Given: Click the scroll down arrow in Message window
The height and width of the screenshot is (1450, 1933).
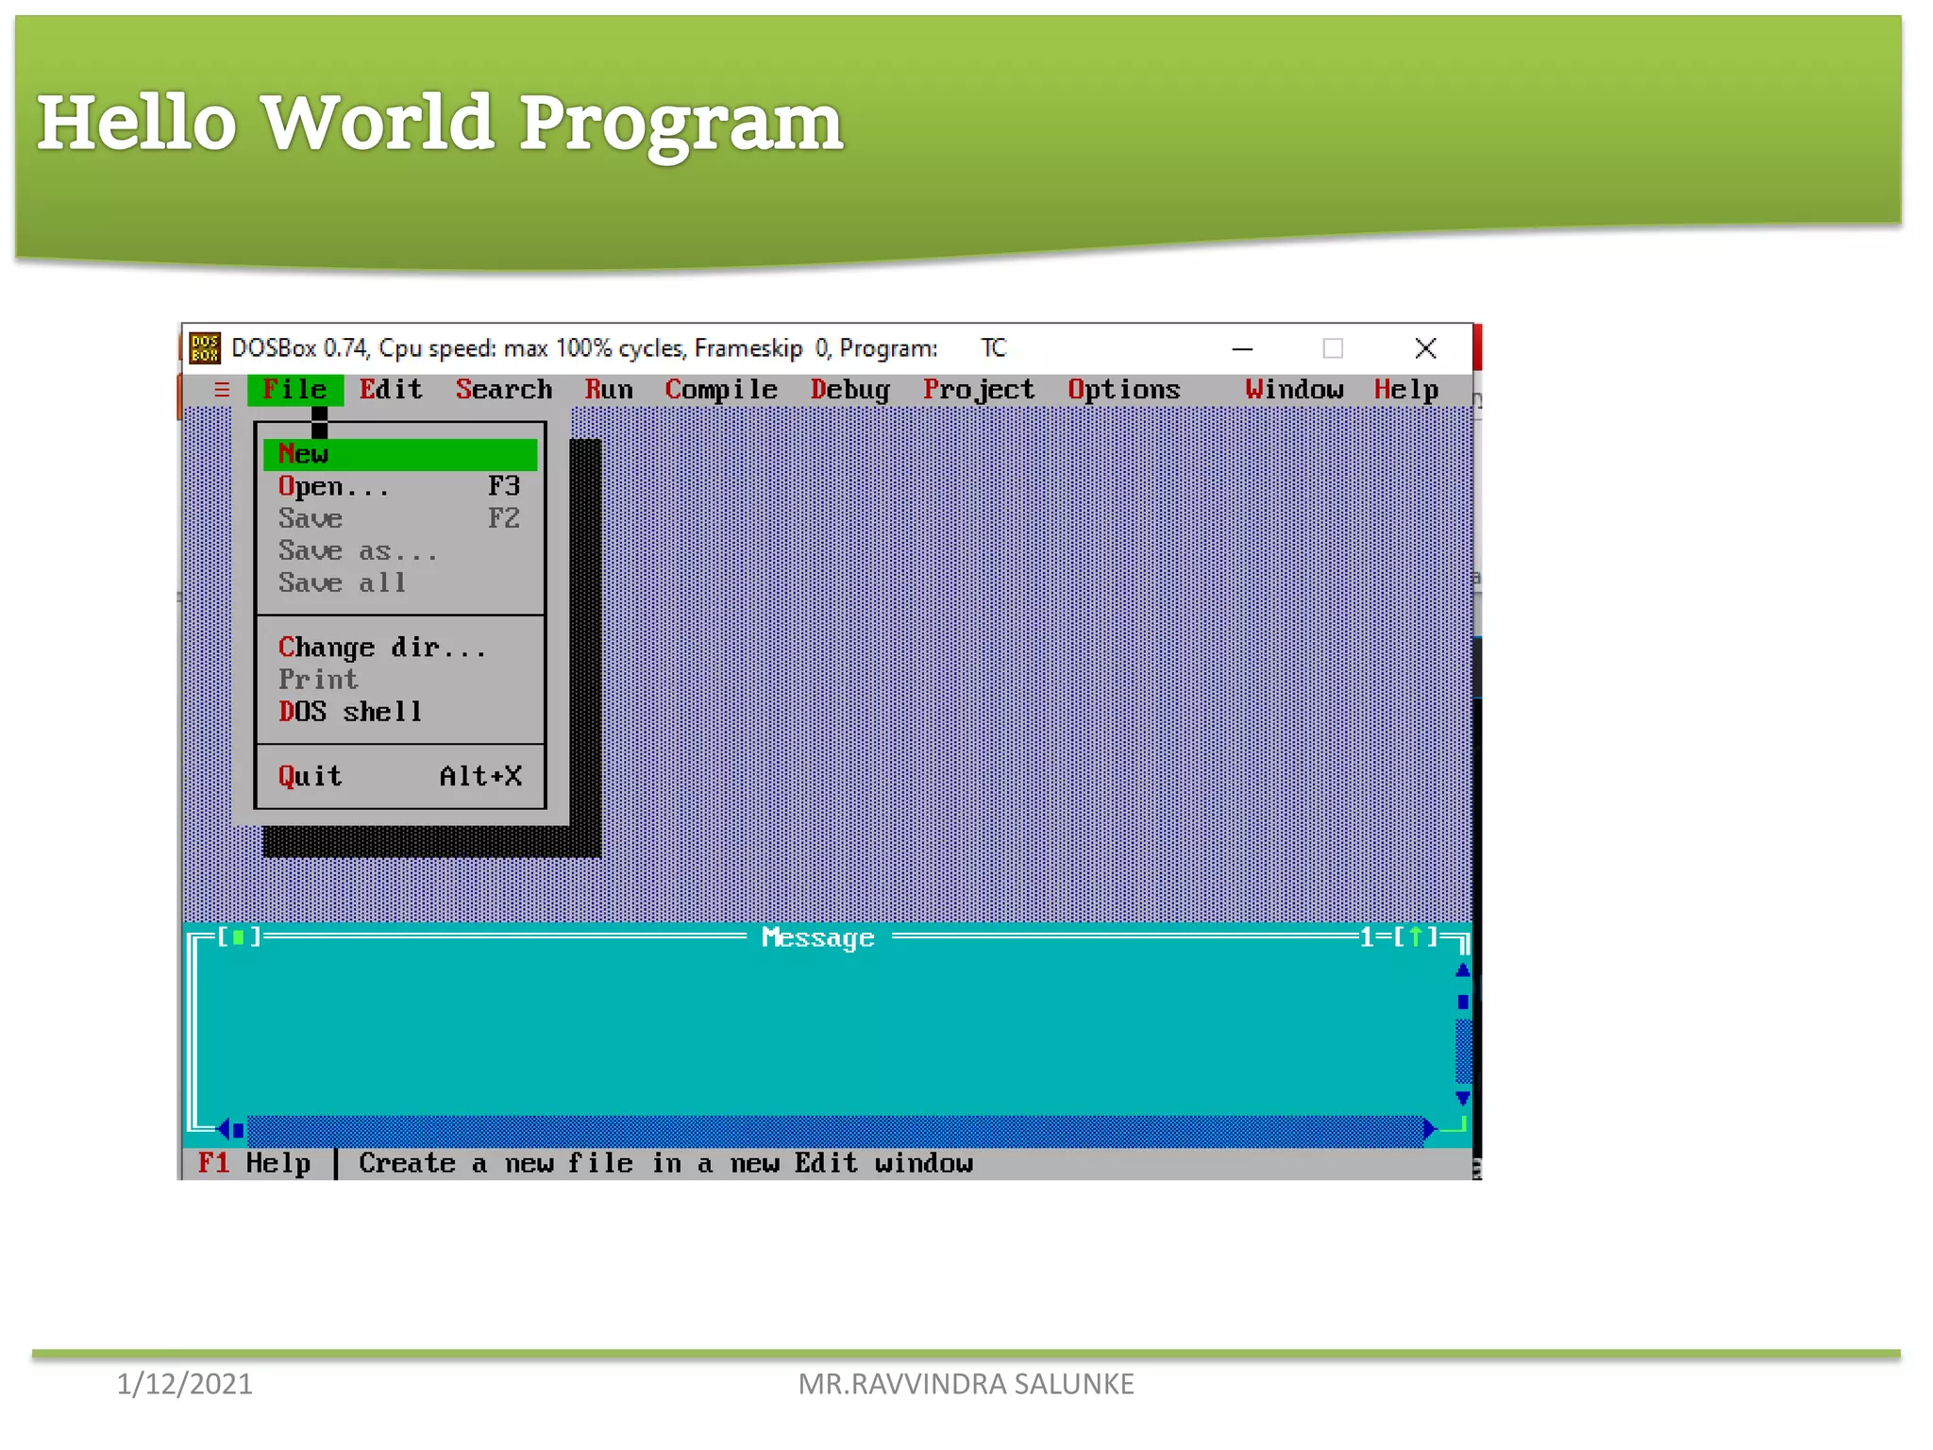Looking at the screenshot, I should coord(1462,1098).
